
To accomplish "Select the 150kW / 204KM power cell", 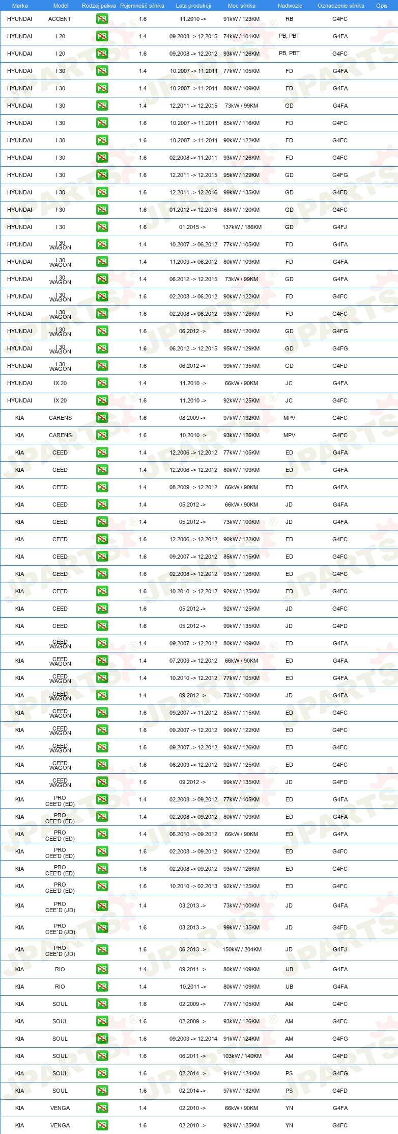I will coord(242,949).
